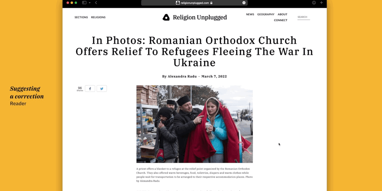Open the info button in the toolbar

[314, 3]
